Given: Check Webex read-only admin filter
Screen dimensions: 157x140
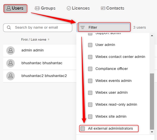Looking at the screenshot, I should 90,105.
